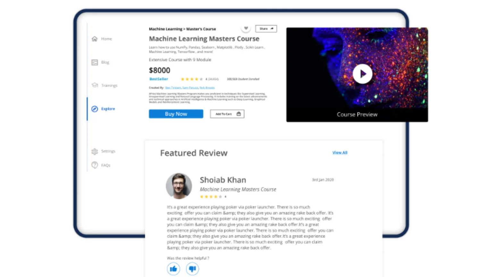This screenshot has width=481, height=277.
Task: Click Shoiab Khan's profile photo
Action: [179, 186]
